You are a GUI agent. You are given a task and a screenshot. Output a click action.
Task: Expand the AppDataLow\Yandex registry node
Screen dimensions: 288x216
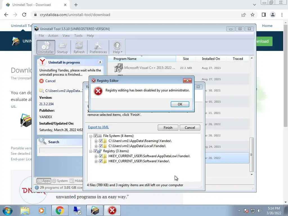click(x=96, y=156)
